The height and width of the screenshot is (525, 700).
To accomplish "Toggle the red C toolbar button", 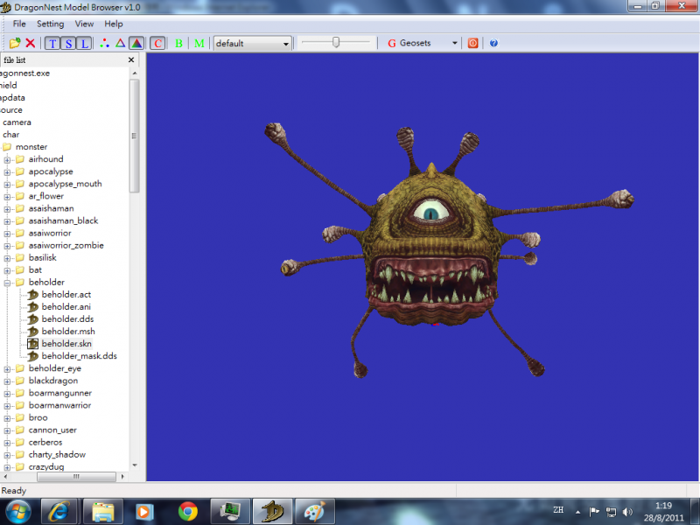I will 157,43.
